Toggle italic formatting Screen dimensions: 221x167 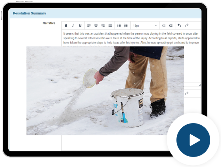coord(73,25)
